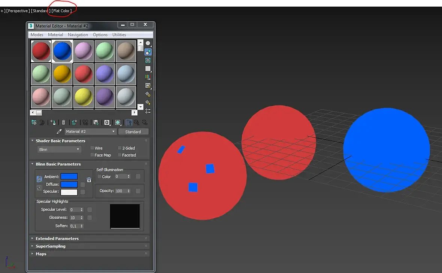Open the Utilities menu

pos(119,35)
